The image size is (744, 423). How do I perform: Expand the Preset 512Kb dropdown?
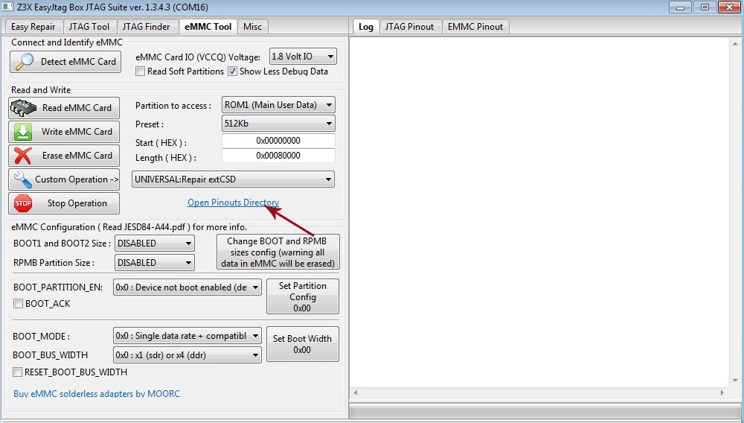click(x=278, y=124)
